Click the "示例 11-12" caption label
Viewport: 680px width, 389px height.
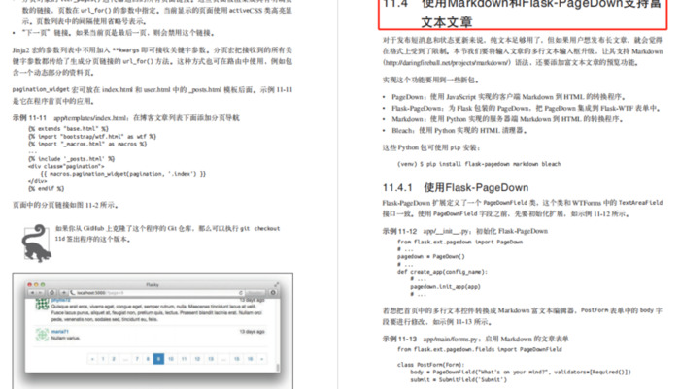399,231
